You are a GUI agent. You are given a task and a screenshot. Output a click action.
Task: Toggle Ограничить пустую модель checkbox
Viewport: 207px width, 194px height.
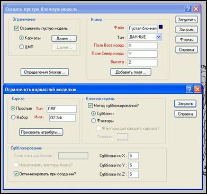[x=16, y=28]
